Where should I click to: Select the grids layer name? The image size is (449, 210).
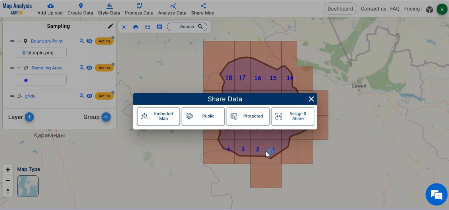(30, 96)
